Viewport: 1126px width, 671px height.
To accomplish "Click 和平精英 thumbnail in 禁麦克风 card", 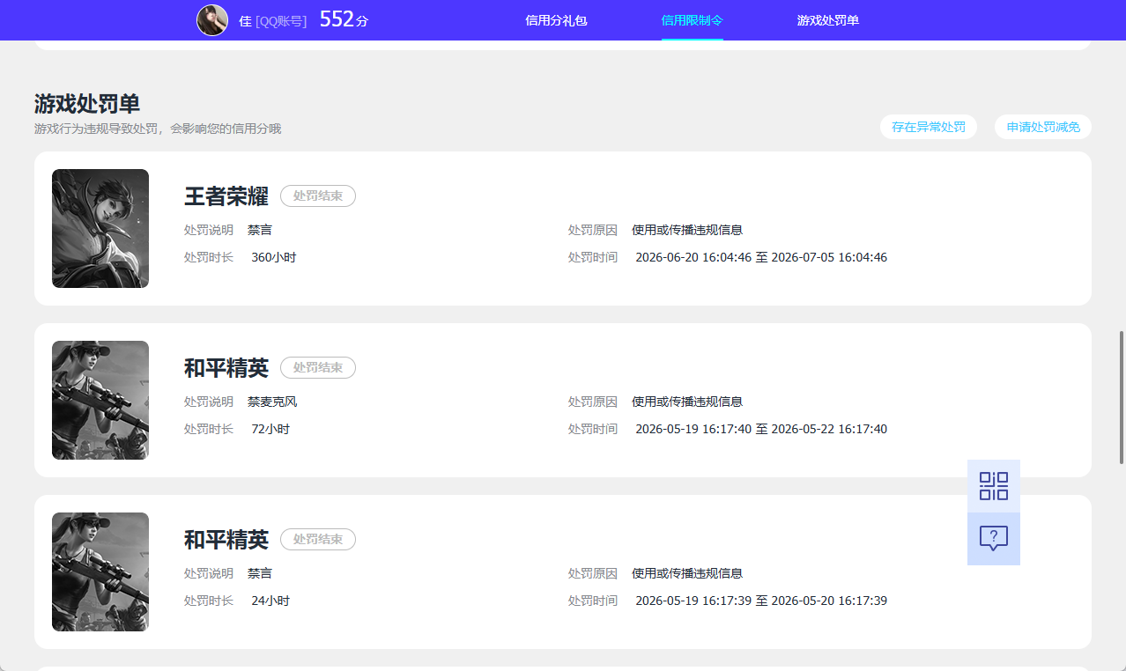I will pos(100,400).
